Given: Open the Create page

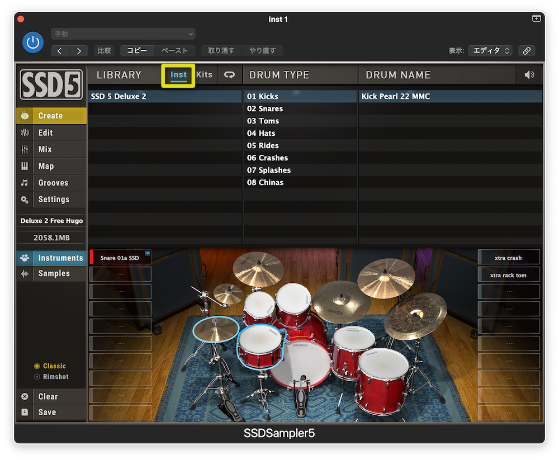Looking at the screenshot, I should click(51, 116).
